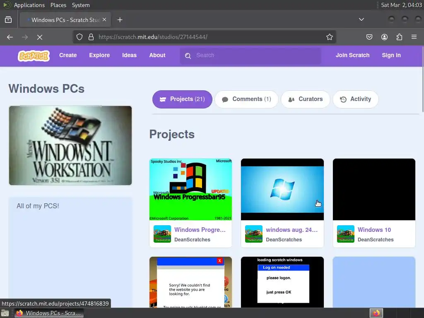Switch to the Comments (1) tab
The image size is (424, 318).
click(246, 99)
